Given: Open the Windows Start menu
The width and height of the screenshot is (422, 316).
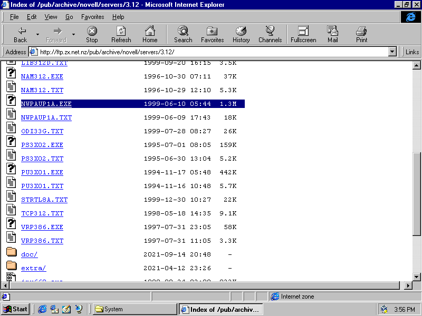Looking at the screenshot, I should pos(15,309).
